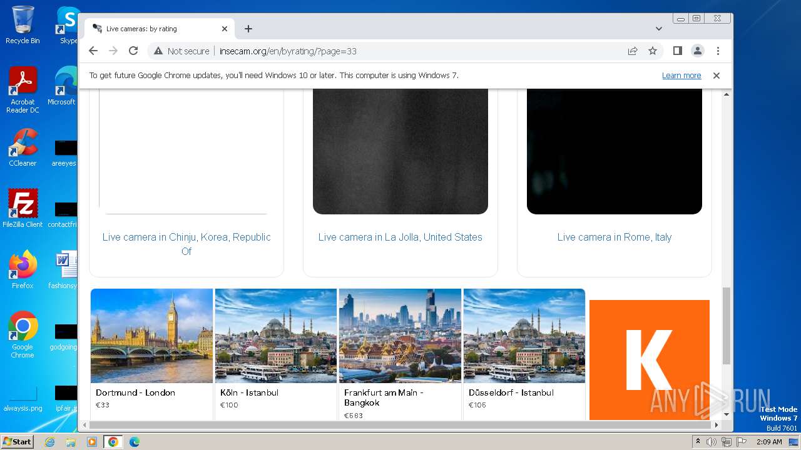801x450 pixels.
Task: Go back to the previous page
Action: click(93, 51)
